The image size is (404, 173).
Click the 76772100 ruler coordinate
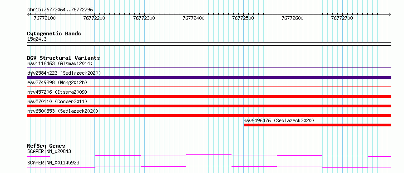click(x=44, y=18)
